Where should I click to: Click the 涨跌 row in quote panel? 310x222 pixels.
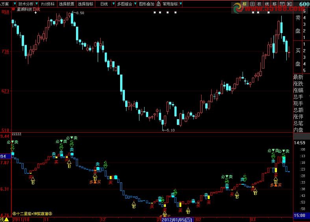point(298,83)
